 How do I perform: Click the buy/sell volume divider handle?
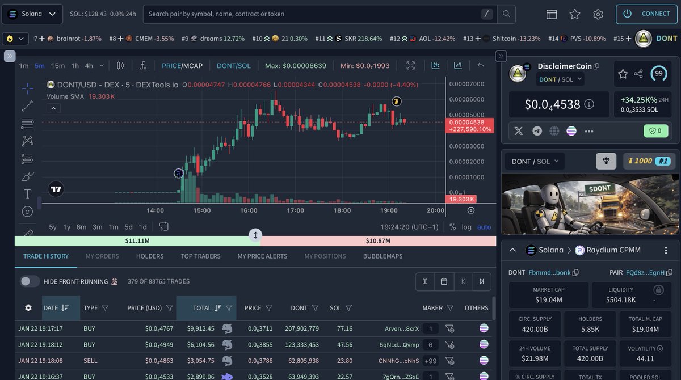255,235
